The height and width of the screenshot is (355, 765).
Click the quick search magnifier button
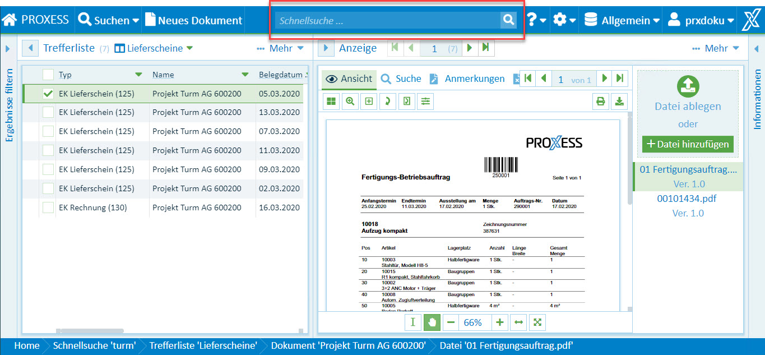click(508, 20)
